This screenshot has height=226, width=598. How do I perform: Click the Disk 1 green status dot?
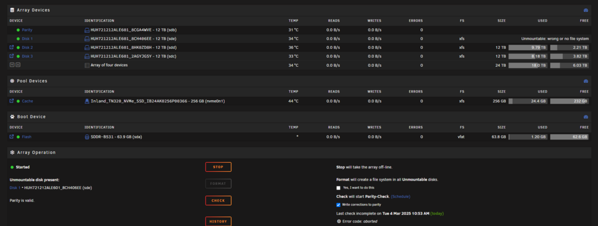(18, 39)
